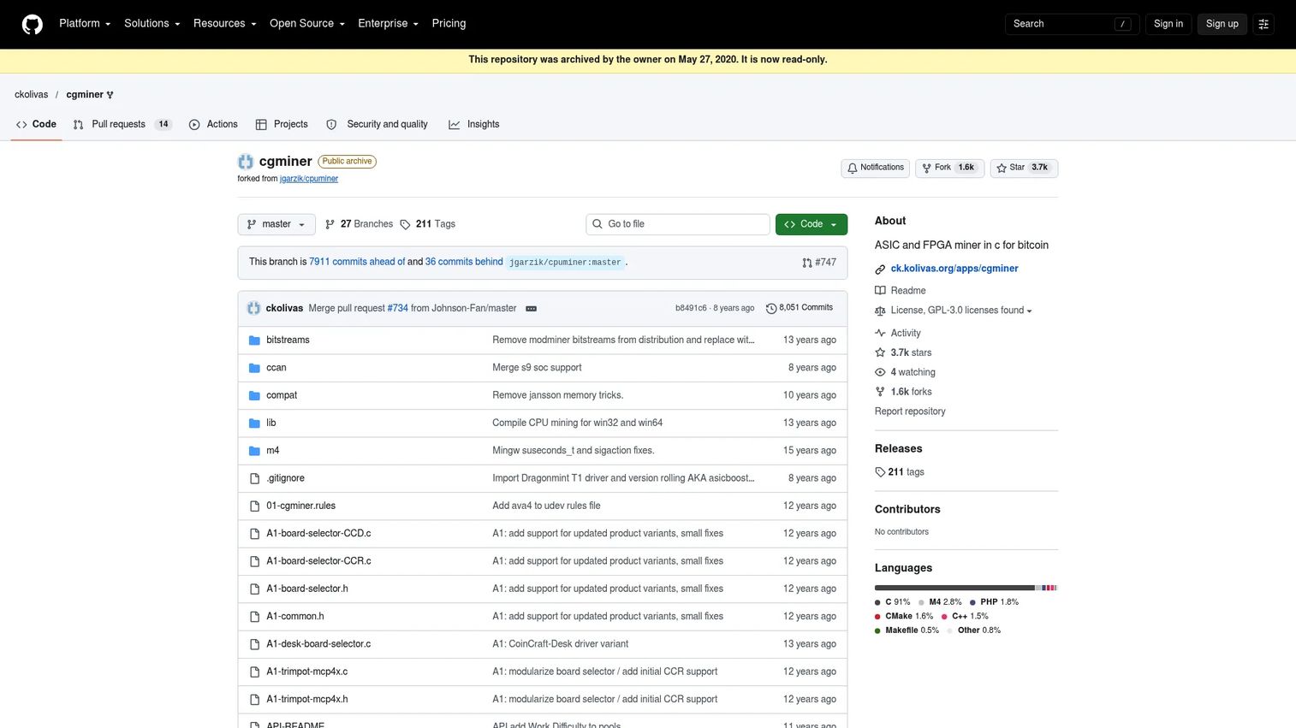Click the tag icon next to 211 Tags
The height and width of the screenshot is (728, 1296).
tap(405, 224)
